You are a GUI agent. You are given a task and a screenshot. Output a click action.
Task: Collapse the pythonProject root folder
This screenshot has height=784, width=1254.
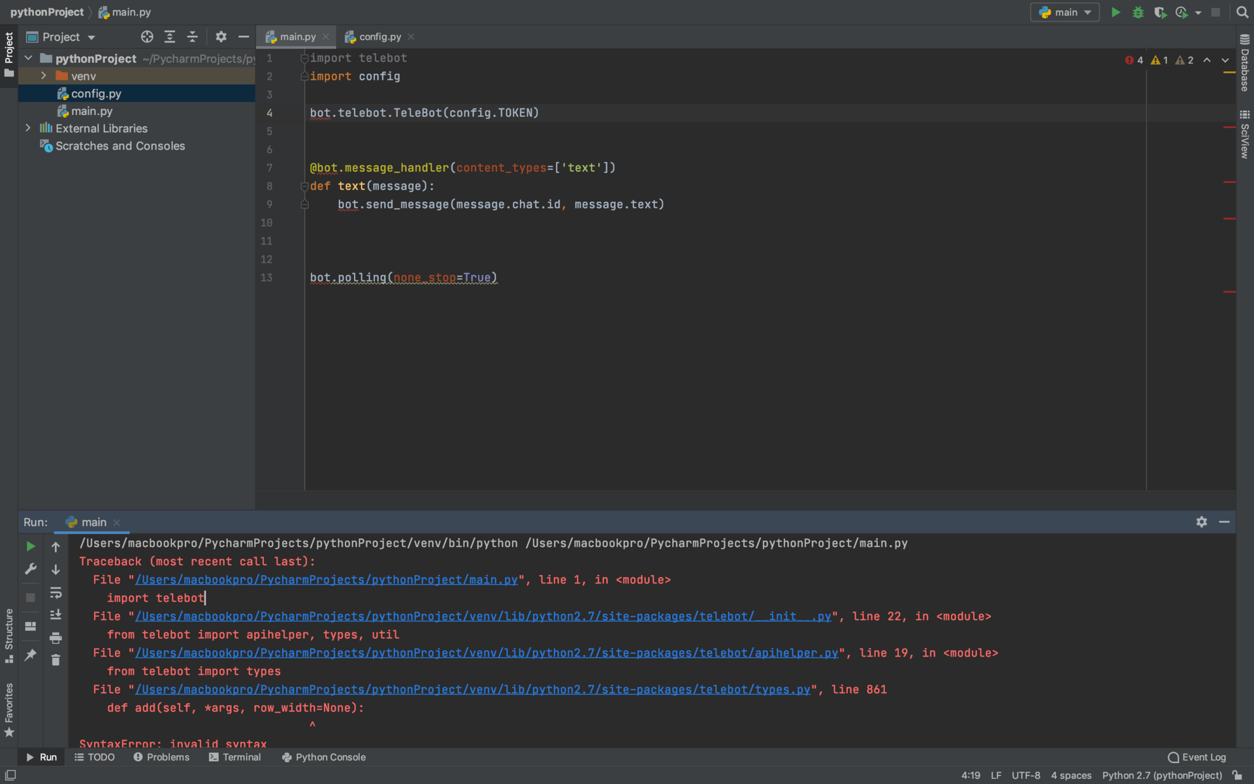pyautogui.click(x=29, y=58)
